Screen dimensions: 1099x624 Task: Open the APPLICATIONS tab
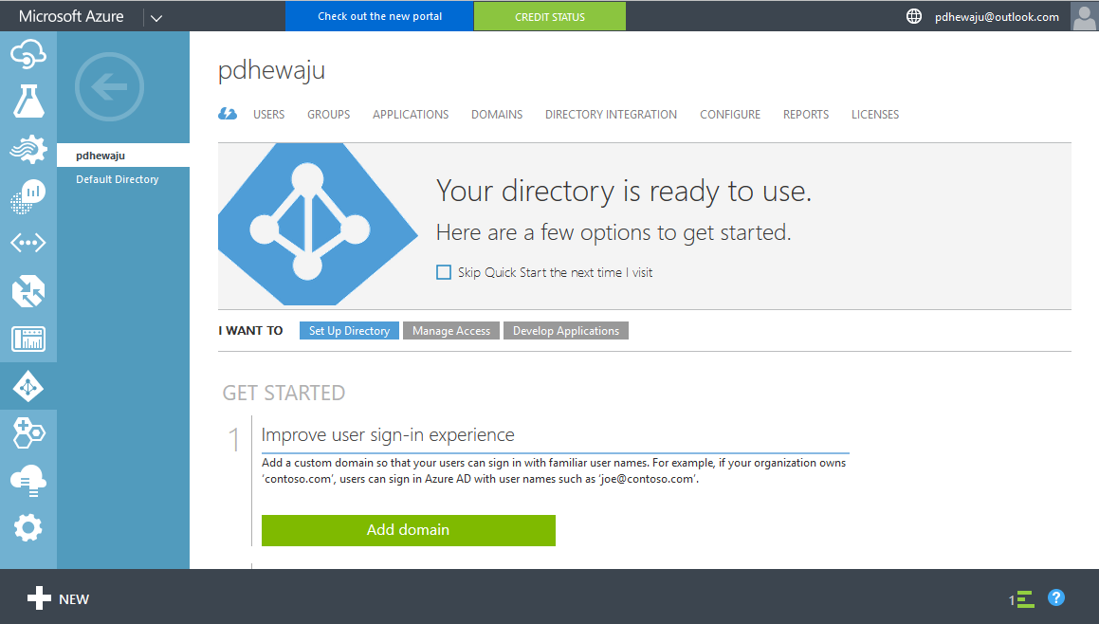tap(411, 115)
